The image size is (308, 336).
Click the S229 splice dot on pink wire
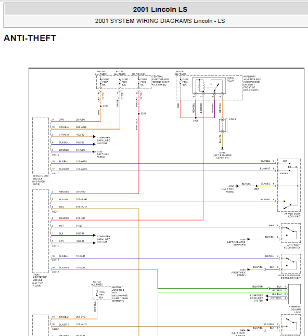(x=139, y=113)
